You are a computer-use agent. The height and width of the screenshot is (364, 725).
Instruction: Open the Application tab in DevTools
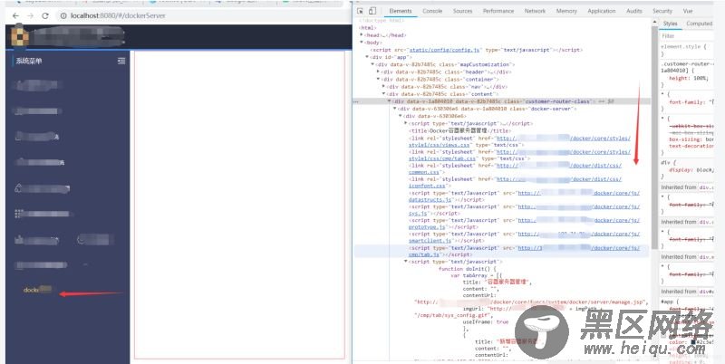[601, 11]
